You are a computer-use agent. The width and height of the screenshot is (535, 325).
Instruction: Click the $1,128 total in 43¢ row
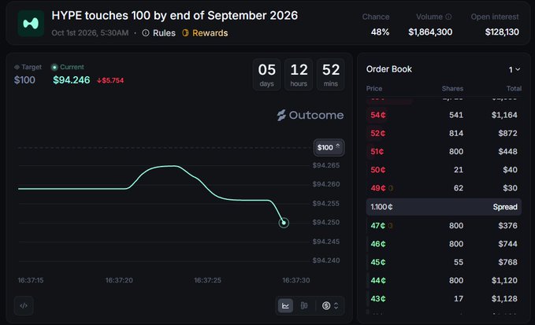(504, 299)
